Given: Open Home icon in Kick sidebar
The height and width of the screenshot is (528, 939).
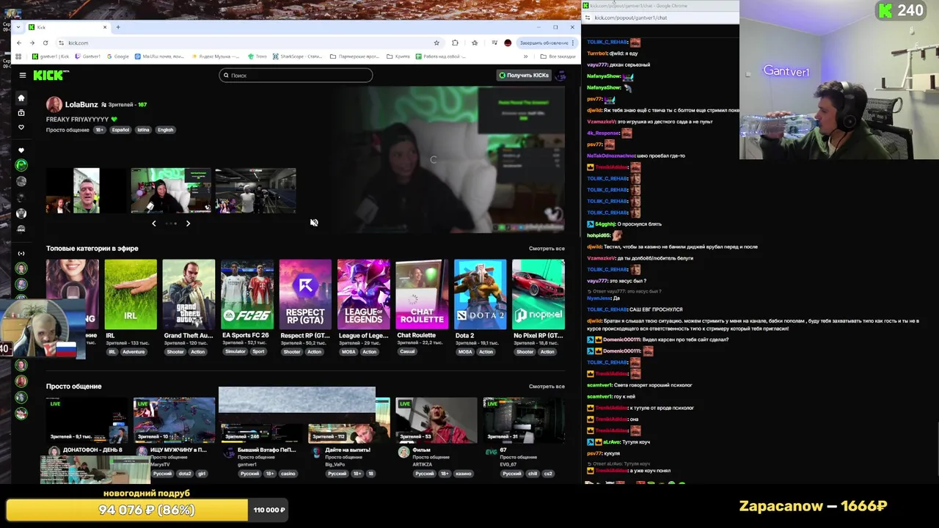Looking at the screenshot, I should [x=21, y=98].
